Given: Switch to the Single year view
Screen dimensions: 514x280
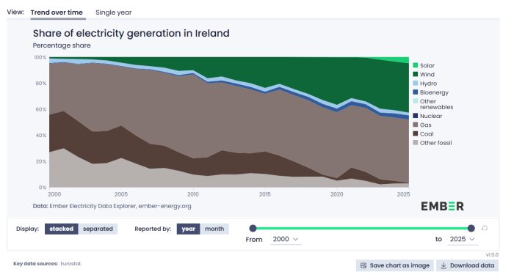Looking at the screenshot, I should pos(113,12).
